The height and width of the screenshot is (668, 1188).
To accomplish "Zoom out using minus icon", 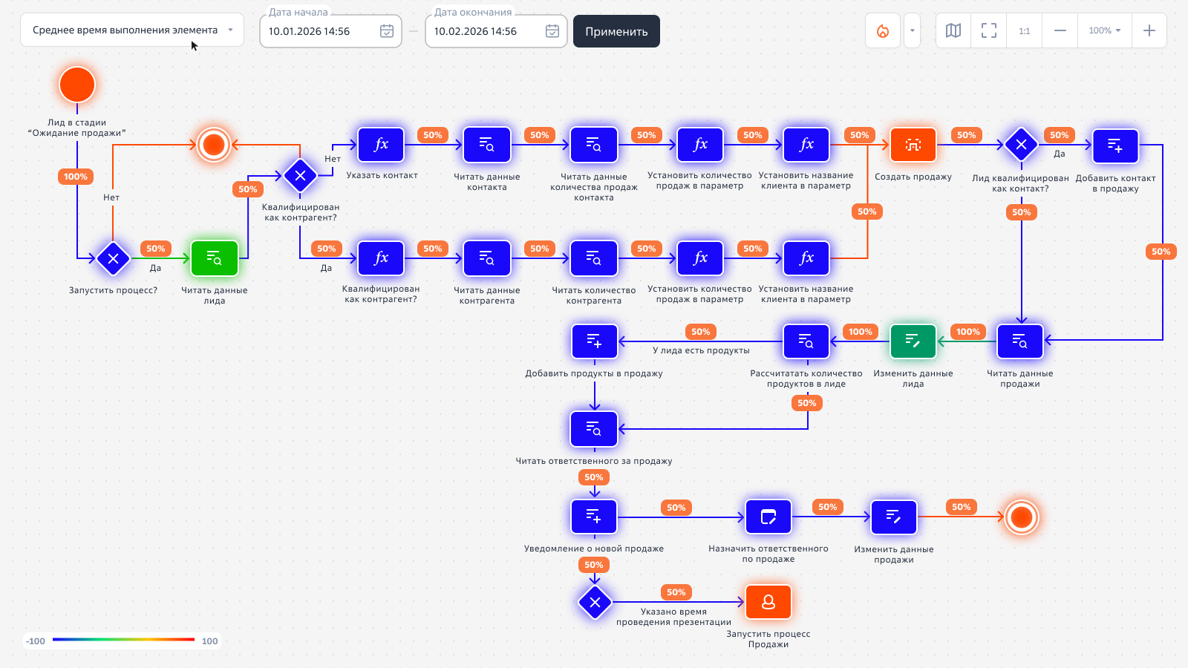I will [1060, 31].
